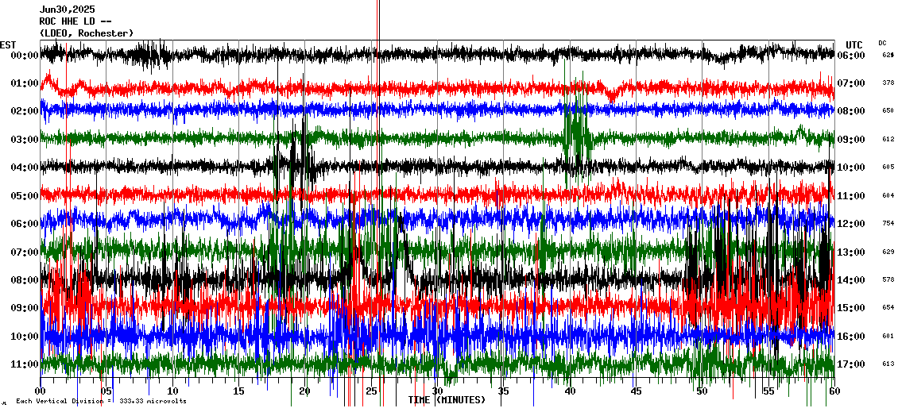
Task: Click the DC column header
Action: (x=882, y=43)
